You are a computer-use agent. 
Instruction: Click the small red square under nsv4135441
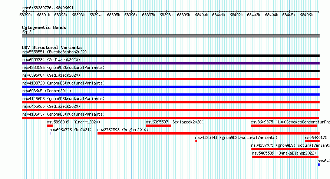[x=197, y=141]
